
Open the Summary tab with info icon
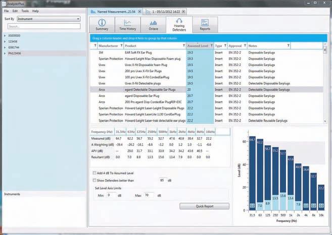(x=102, y=25)
